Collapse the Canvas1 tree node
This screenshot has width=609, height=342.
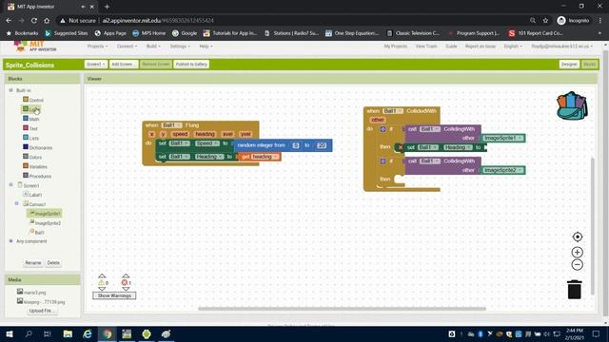pos(17,203)
